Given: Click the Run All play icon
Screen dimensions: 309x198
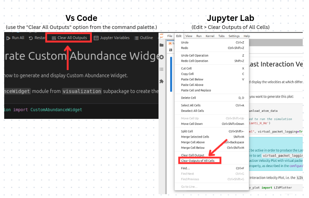Looking at the screenshot, I should tap(8, 38).
